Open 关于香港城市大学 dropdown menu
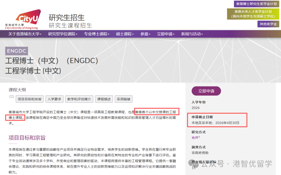 (25, 34)
